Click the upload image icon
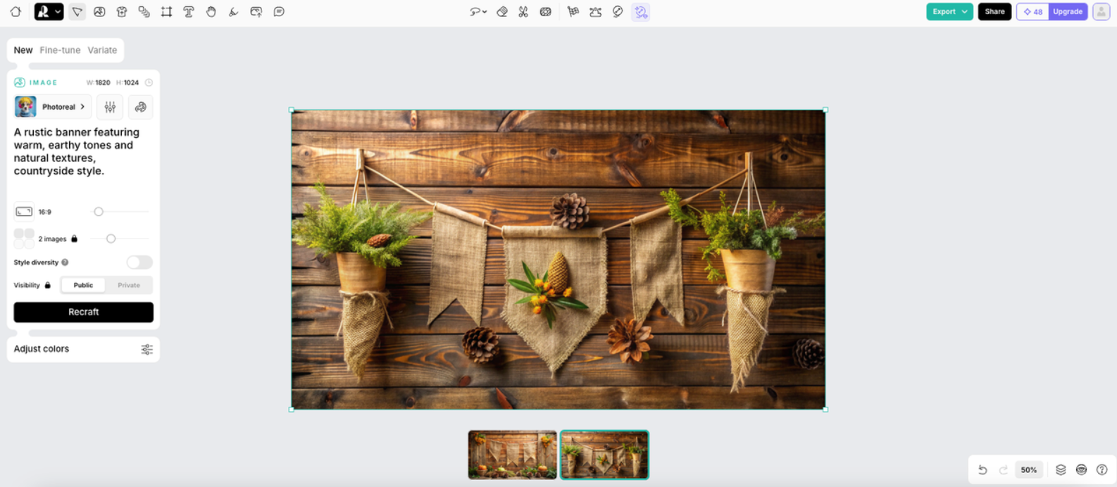The image size is (1117, 487). [256, 11]
